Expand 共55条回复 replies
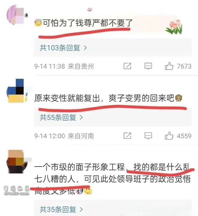198x216 pixels. click(x=61, y=117)
